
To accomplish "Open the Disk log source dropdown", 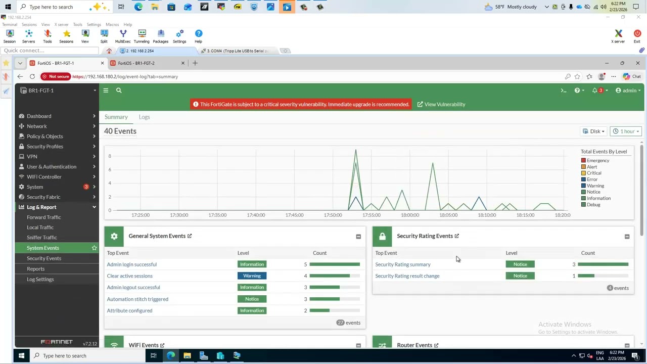I will point(594,131).
